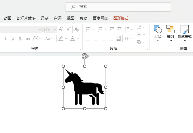
Task: Switch to the 录制 tab
Action: [45, 18]
